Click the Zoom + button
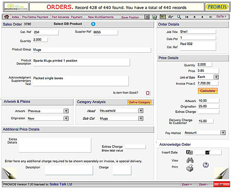The image size is (231, 189). [x=187, y=184]
